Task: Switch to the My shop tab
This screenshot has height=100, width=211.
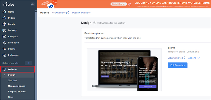Action: coord(45,13)
